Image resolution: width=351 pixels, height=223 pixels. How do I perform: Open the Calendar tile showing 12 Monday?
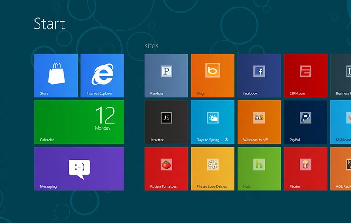[x=79, y=122]
